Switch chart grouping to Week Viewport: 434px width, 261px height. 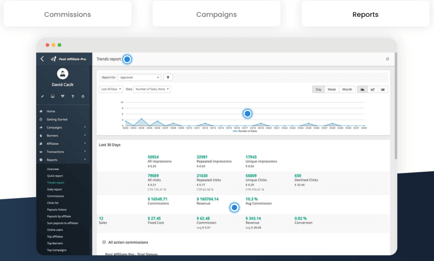332,89
